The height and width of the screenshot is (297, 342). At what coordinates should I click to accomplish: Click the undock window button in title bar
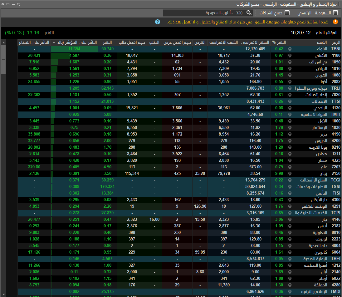click(x=18, y=4)
